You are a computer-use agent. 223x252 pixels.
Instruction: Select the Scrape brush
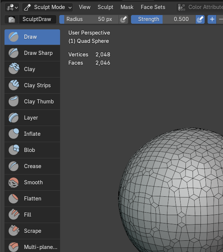click(32, 231)
